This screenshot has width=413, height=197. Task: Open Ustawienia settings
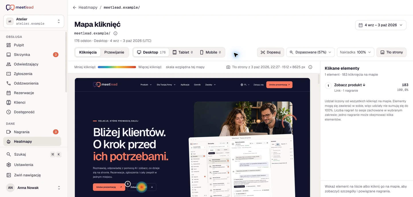click(x=34, y=165)
